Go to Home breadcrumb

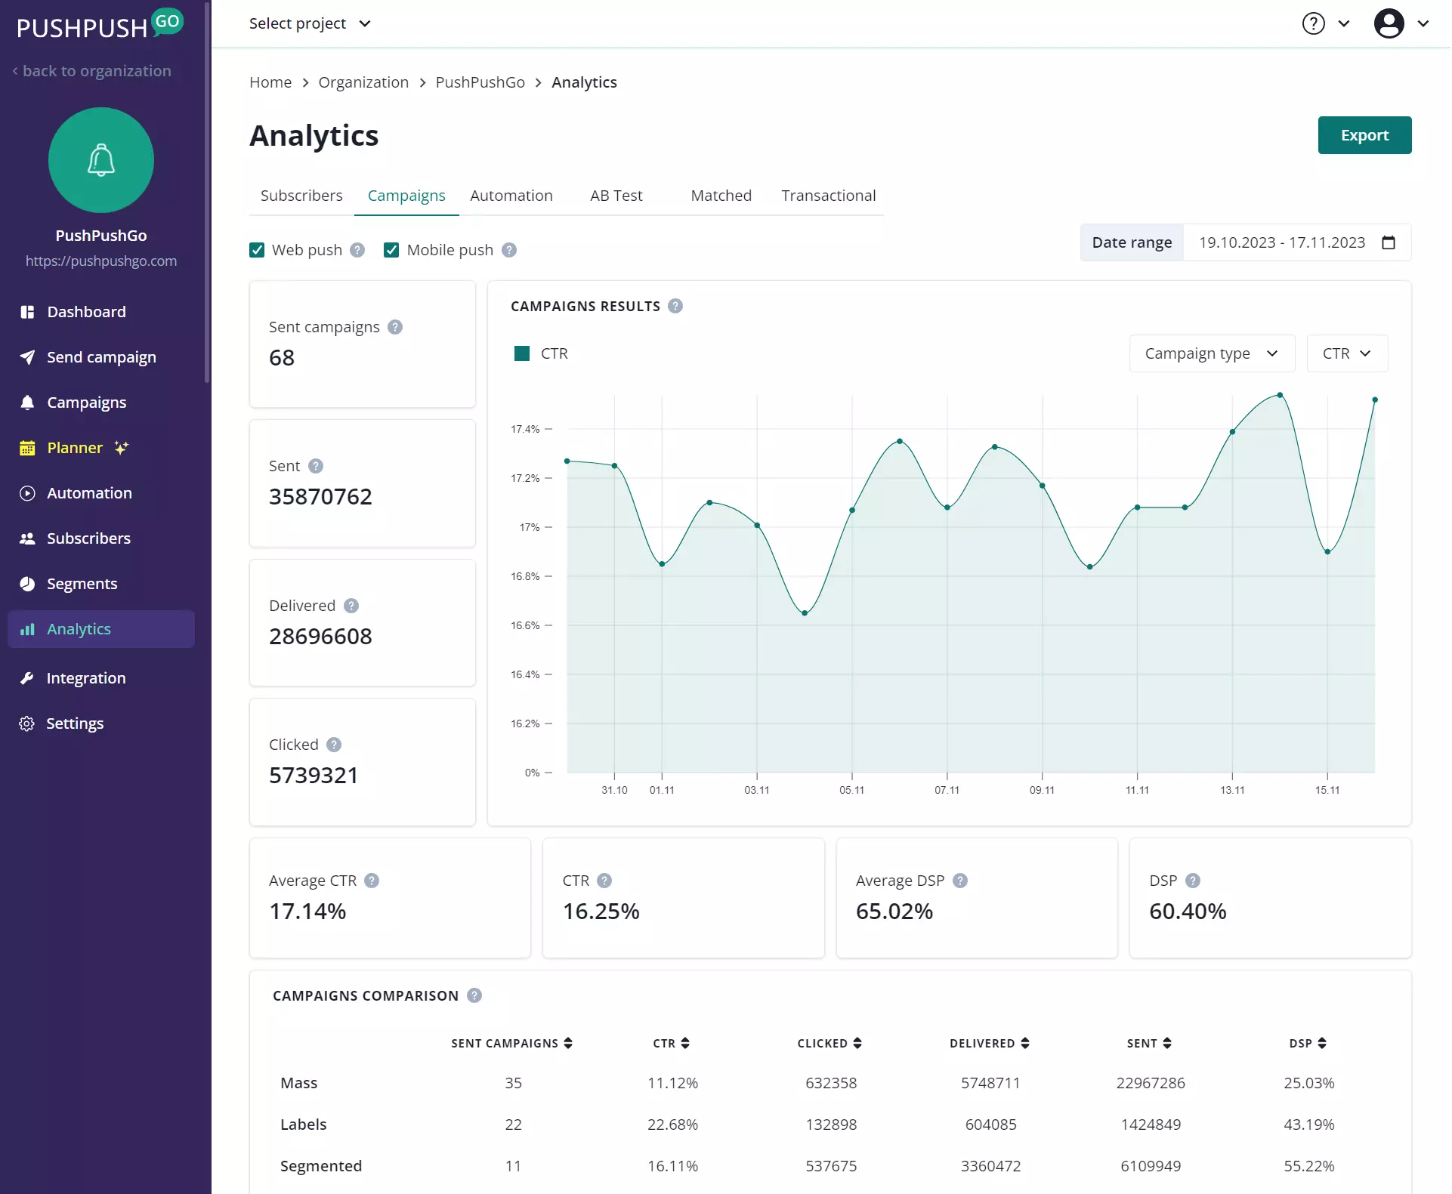[270, 82]
